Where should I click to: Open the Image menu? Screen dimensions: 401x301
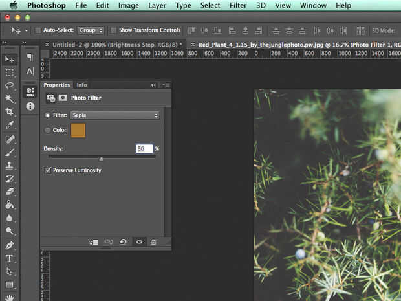pos(128,5)
